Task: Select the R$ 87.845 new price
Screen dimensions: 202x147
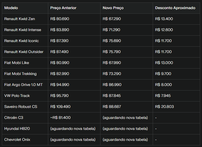Action: tap(112, 96)
